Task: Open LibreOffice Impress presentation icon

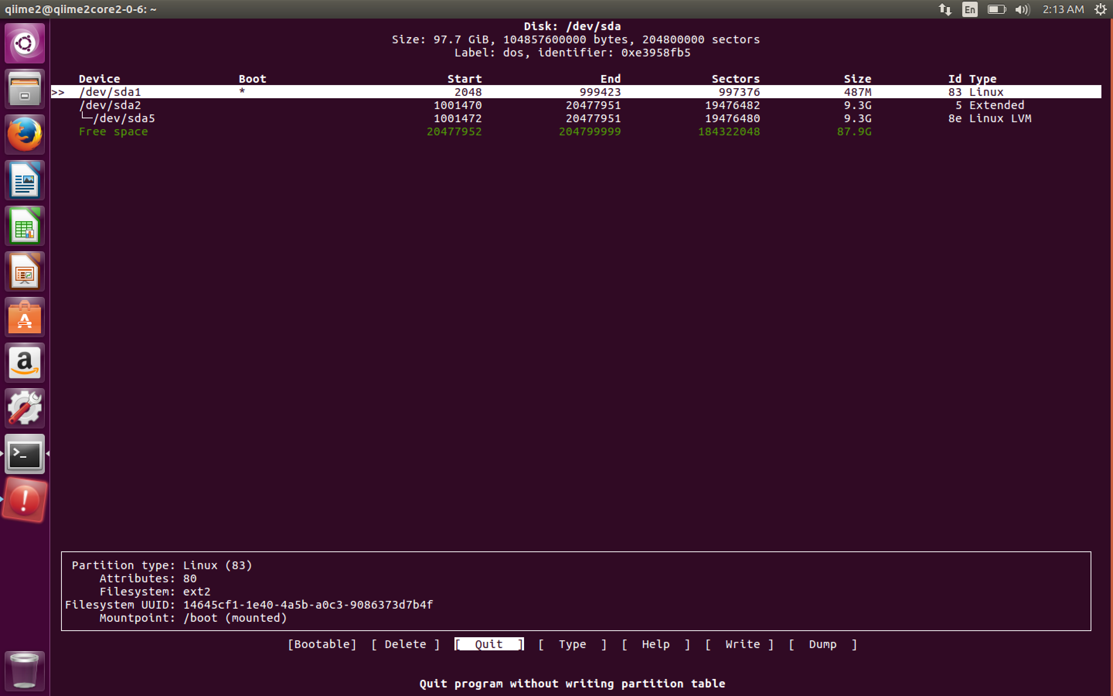Action: coord(25,271)
